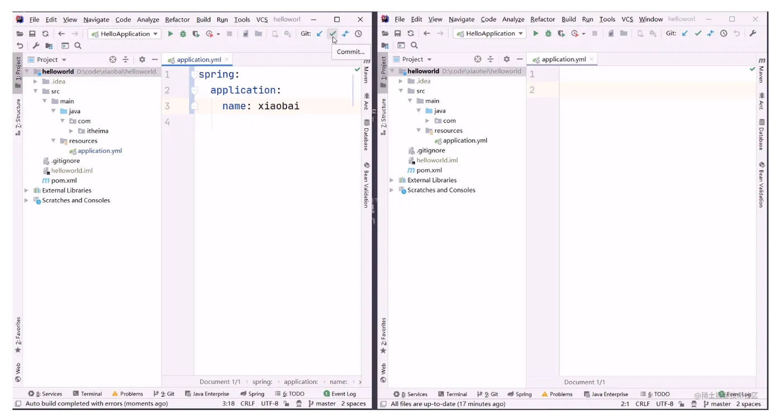Click Locate target crosshair in xiaobai Project panel

pos(113,59)
